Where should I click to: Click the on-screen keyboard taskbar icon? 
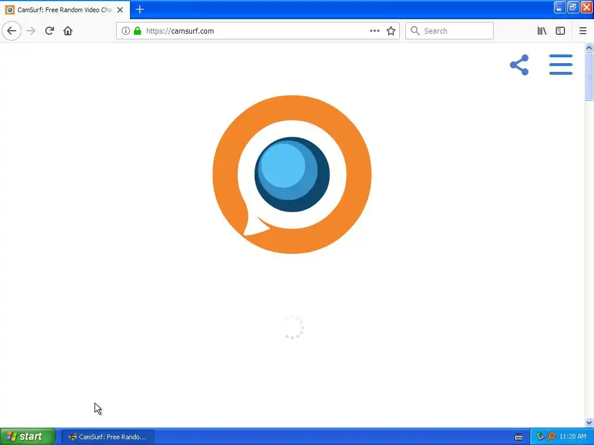tap(519, 437)
